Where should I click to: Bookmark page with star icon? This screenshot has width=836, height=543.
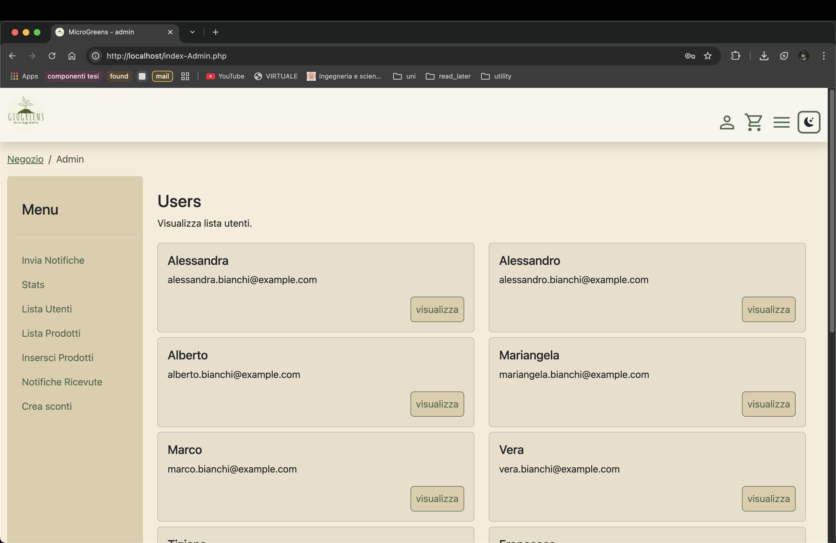707,56
